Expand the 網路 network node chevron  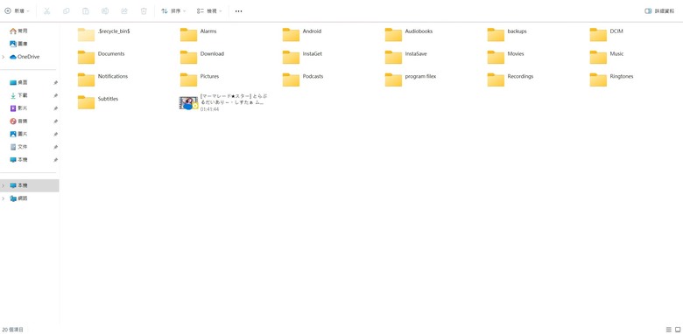tap(4, 198)
